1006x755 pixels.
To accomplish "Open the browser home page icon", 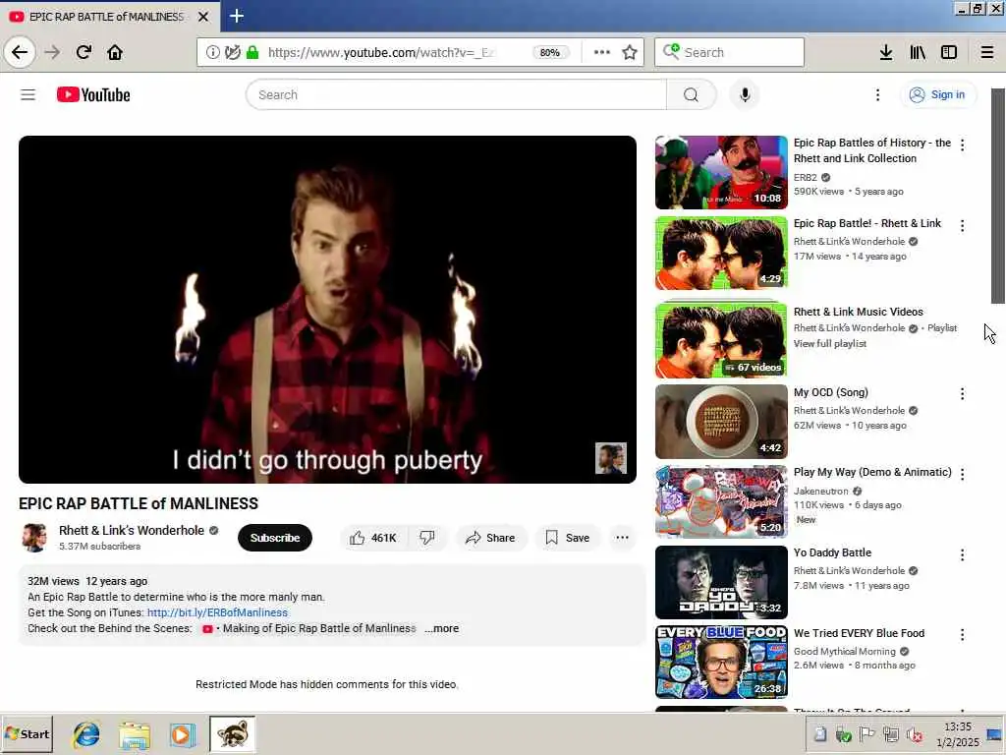I will click(x=115, y=52).
